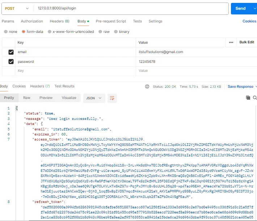Click the "data" key at line 4
Screen dimensions: 257x221
[x=30, y=124]
